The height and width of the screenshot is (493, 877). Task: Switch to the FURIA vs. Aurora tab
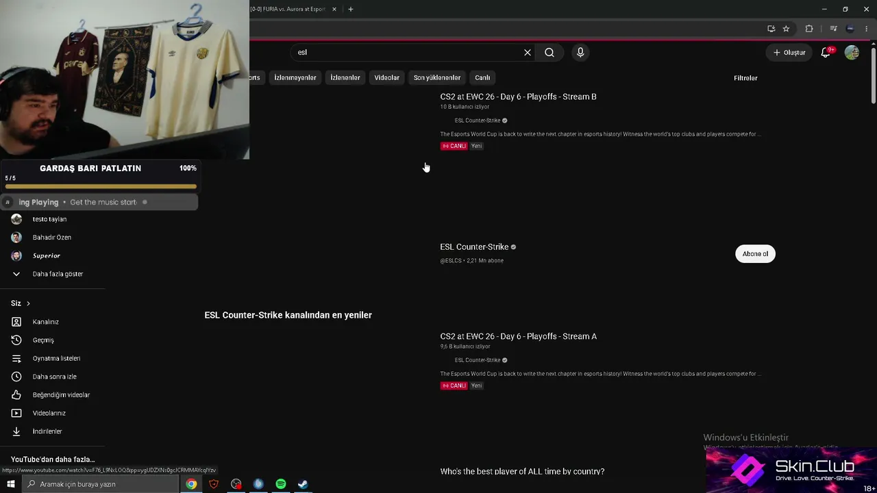(288, 9)
